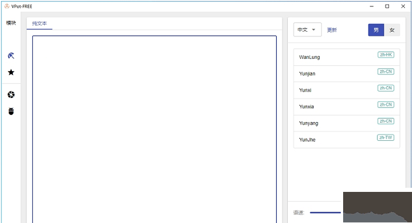Click the dropdown arrow next to 中文
The width and height of the screenshot is (412, 223).
pos(314,29)
